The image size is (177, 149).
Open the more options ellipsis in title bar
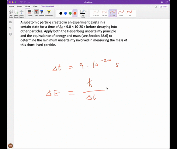click(x=29, y=2)
